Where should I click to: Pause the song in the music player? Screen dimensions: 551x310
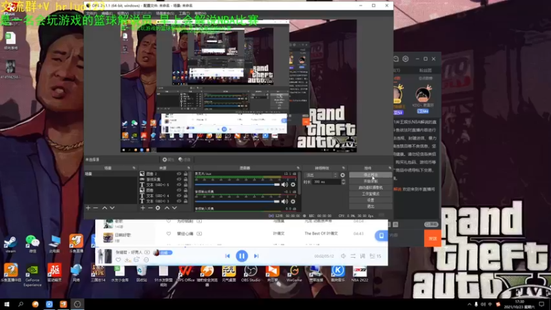tap(242, 256)
